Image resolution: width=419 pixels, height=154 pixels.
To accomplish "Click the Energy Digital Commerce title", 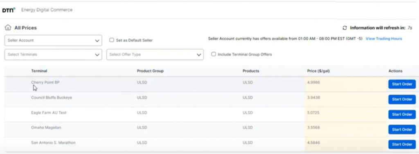I will [47, 10].
